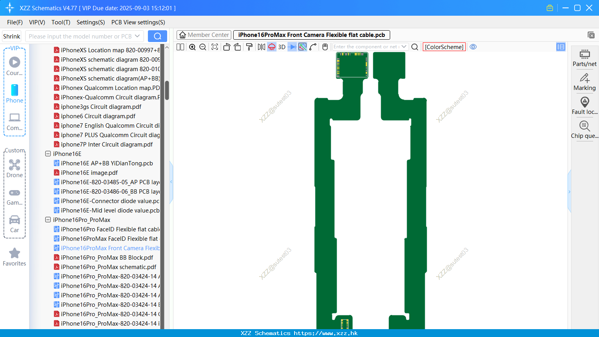This screenshot has height=337, width=599.
Task: Click the restore panel icon at top right
Action: coord(591,35)
